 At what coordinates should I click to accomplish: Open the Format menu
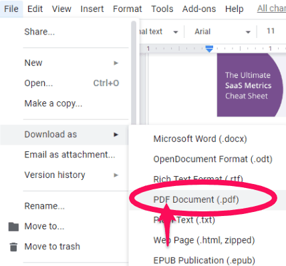127,9
